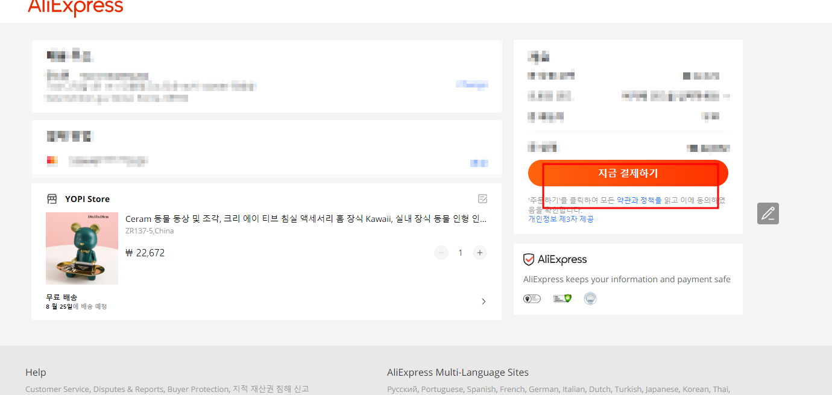Click the Help footer heading
The height and width of the screenshot is (395, 832).
click(36, 372)
